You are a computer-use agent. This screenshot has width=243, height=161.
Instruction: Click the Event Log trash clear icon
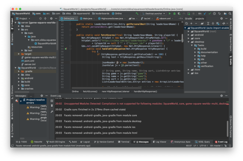coord(52,106)
